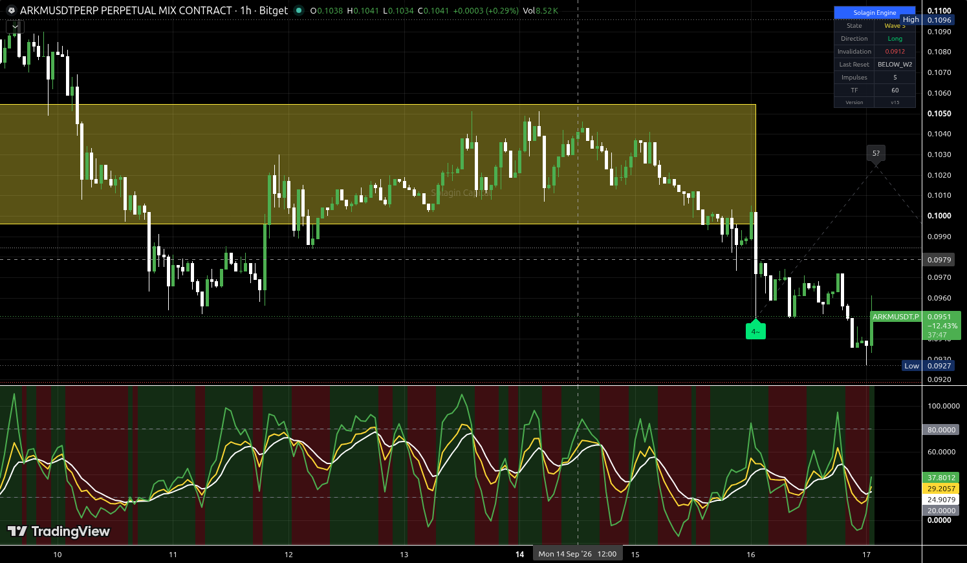Click the '5?' projected wave label

876,154
